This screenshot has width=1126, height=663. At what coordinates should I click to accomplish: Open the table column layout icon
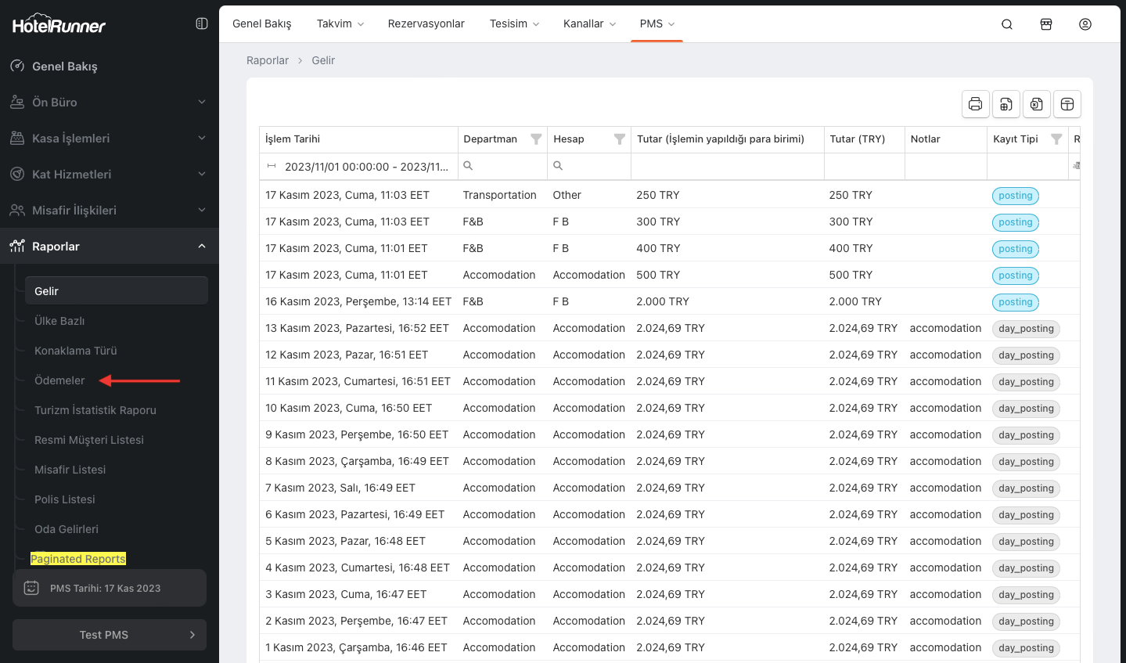tap(1067, 104)
